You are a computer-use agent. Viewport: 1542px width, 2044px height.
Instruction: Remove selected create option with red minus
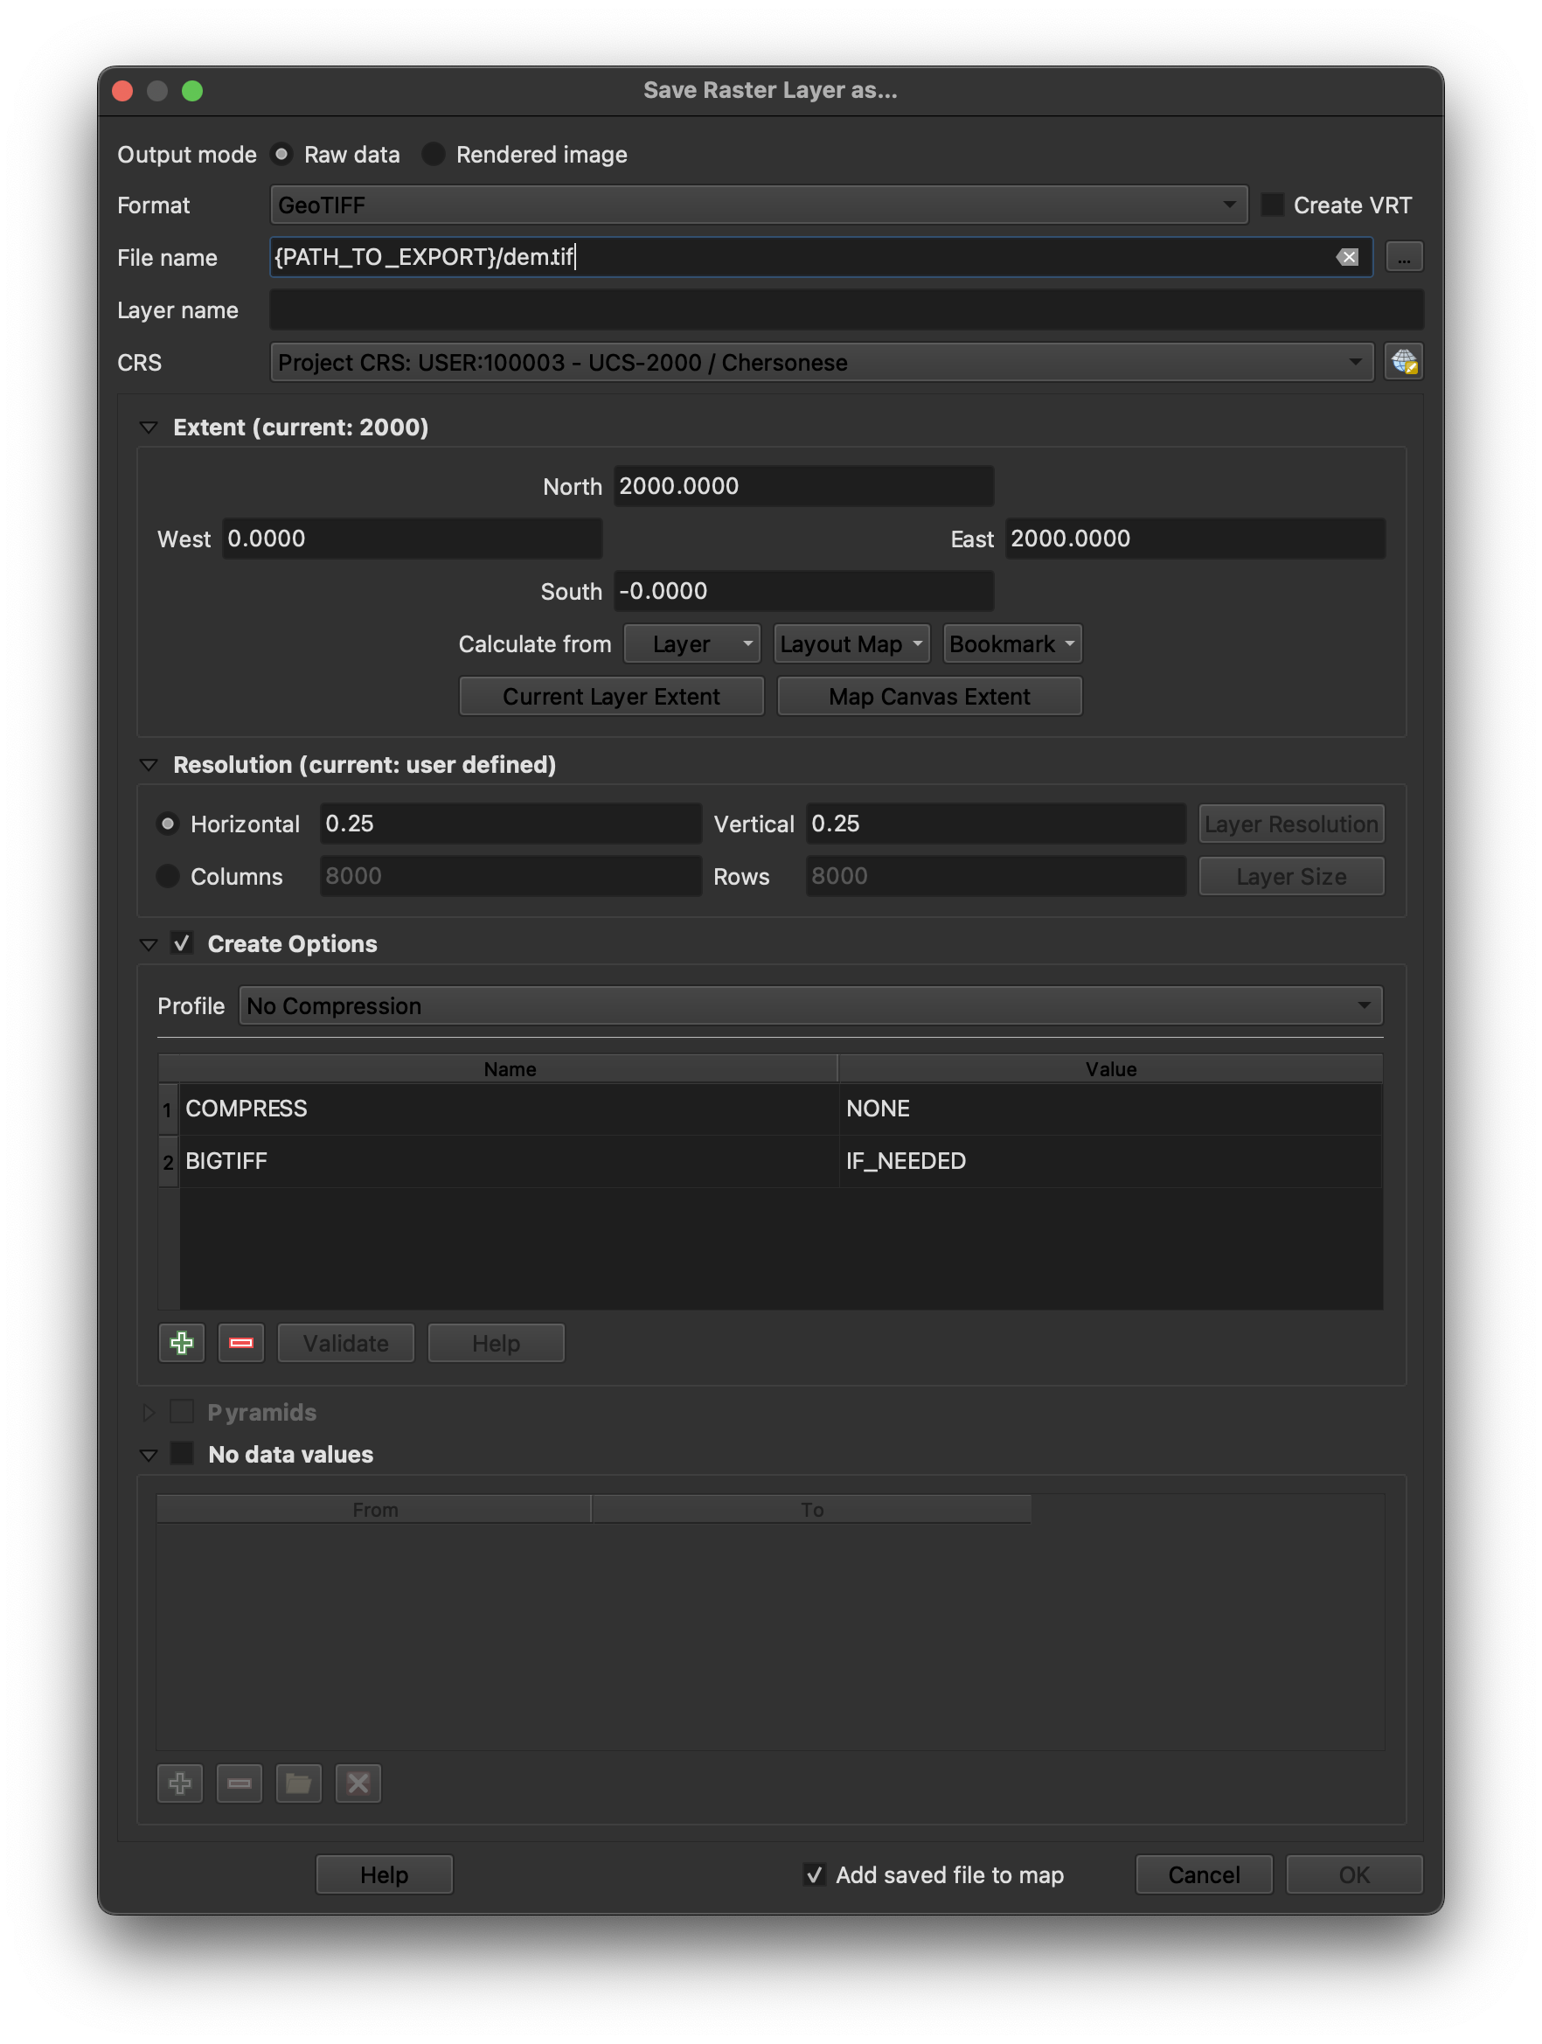241,1343
